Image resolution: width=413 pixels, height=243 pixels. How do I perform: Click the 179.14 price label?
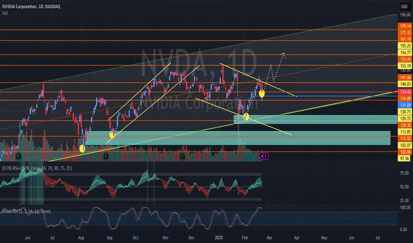pyautogui.click(x=405, y=26)
